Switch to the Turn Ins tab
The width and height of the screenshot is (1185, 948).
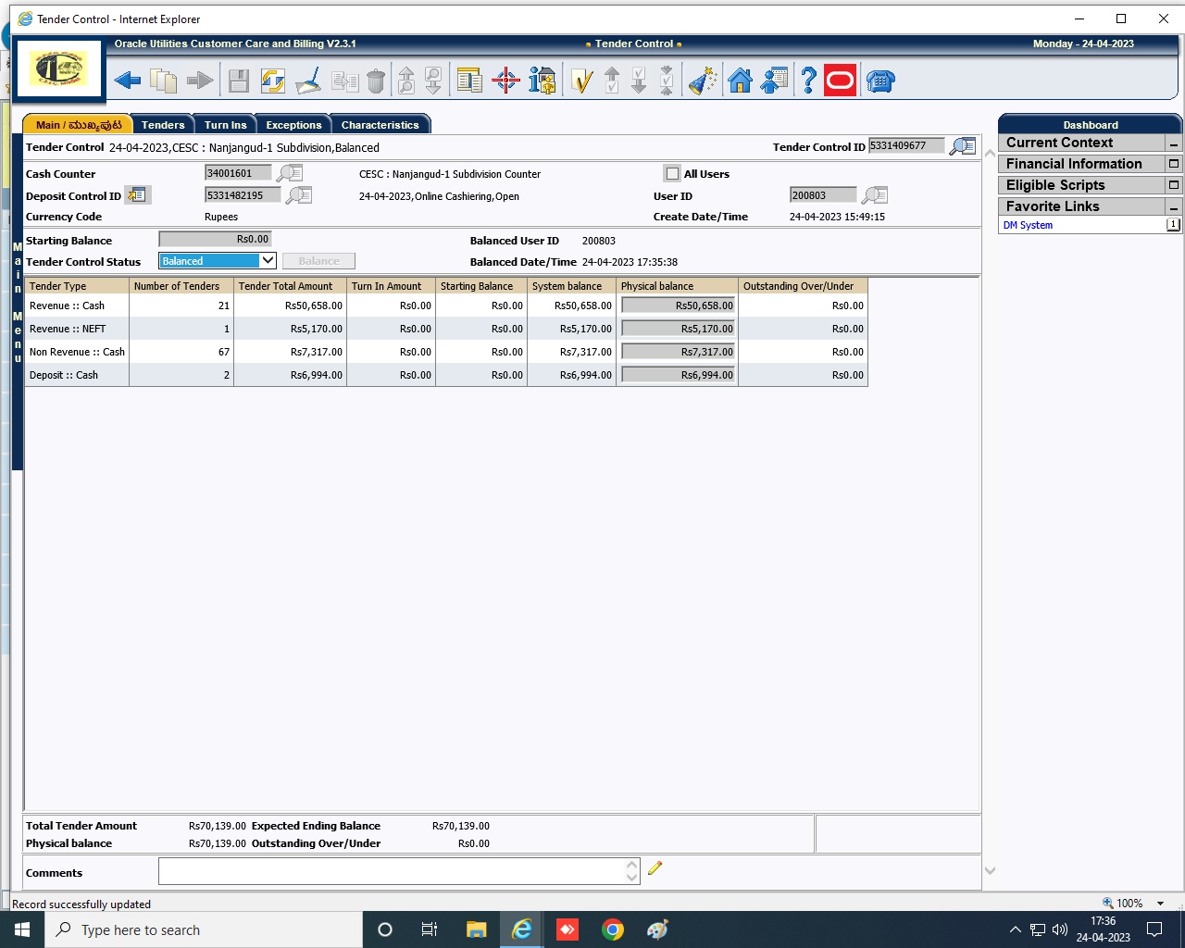click(225, 125)
